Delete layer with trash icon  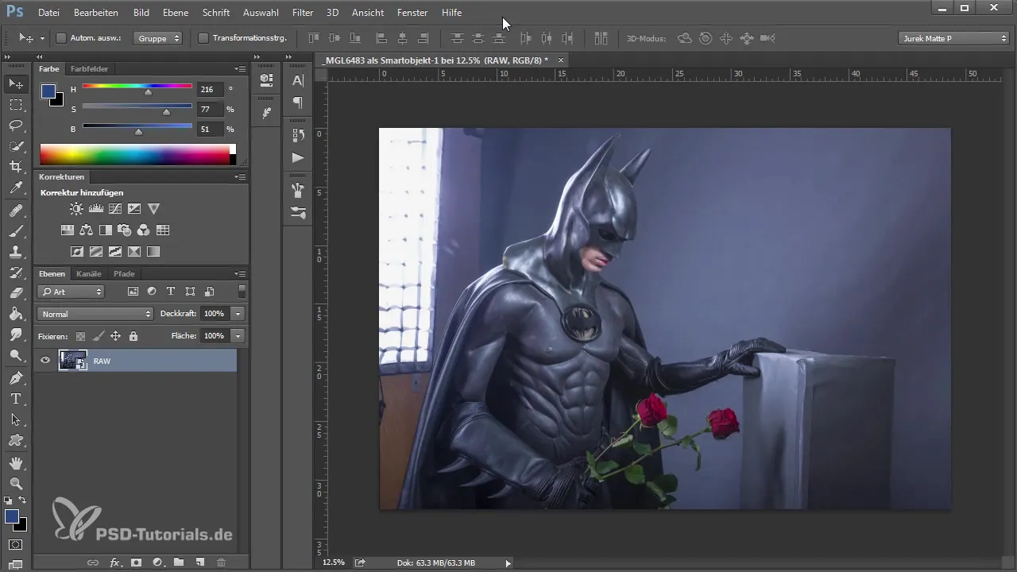tap(222, 562)
